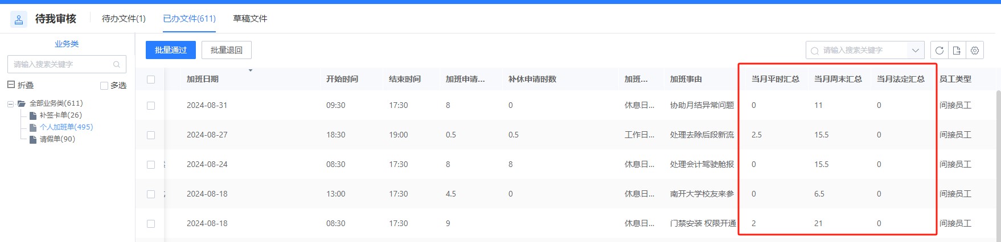Click the export file icon
The image size is (1001, 242).
point(957,51)
